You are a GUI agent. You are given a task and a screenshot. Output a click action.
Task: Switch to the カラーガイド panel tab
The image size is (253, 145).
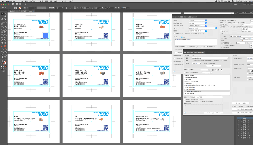[x=245, y=12]
